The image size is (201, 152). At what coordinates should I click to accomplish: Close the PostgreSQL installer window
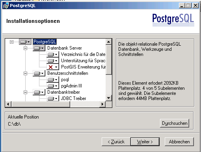[195, 6]
